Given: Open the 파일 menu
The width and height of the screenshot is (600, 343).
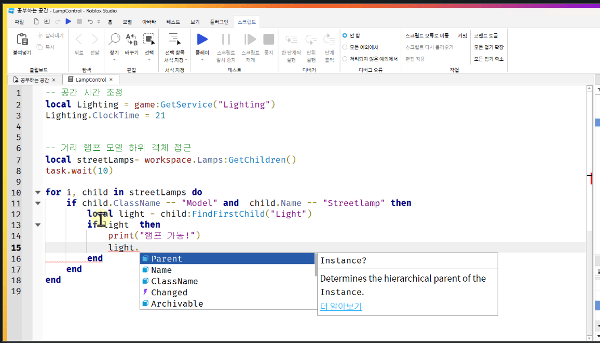Looking at the screenshot, I should pos(19,22).
